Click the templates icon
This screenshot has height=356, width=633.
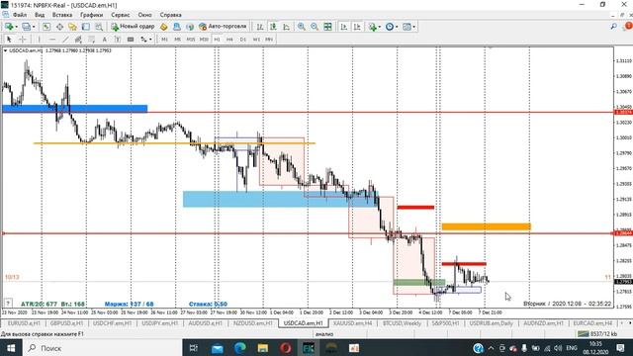click(407, 27)
